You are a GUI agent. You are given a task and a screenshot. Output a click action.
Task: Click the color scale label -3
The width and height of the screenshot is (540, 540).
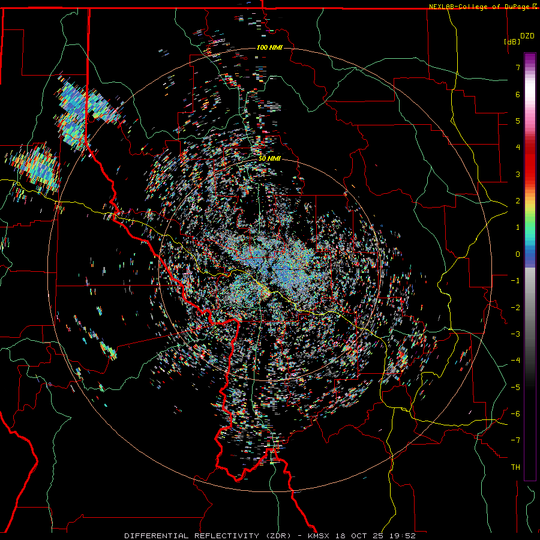click(x=515, y=334)
